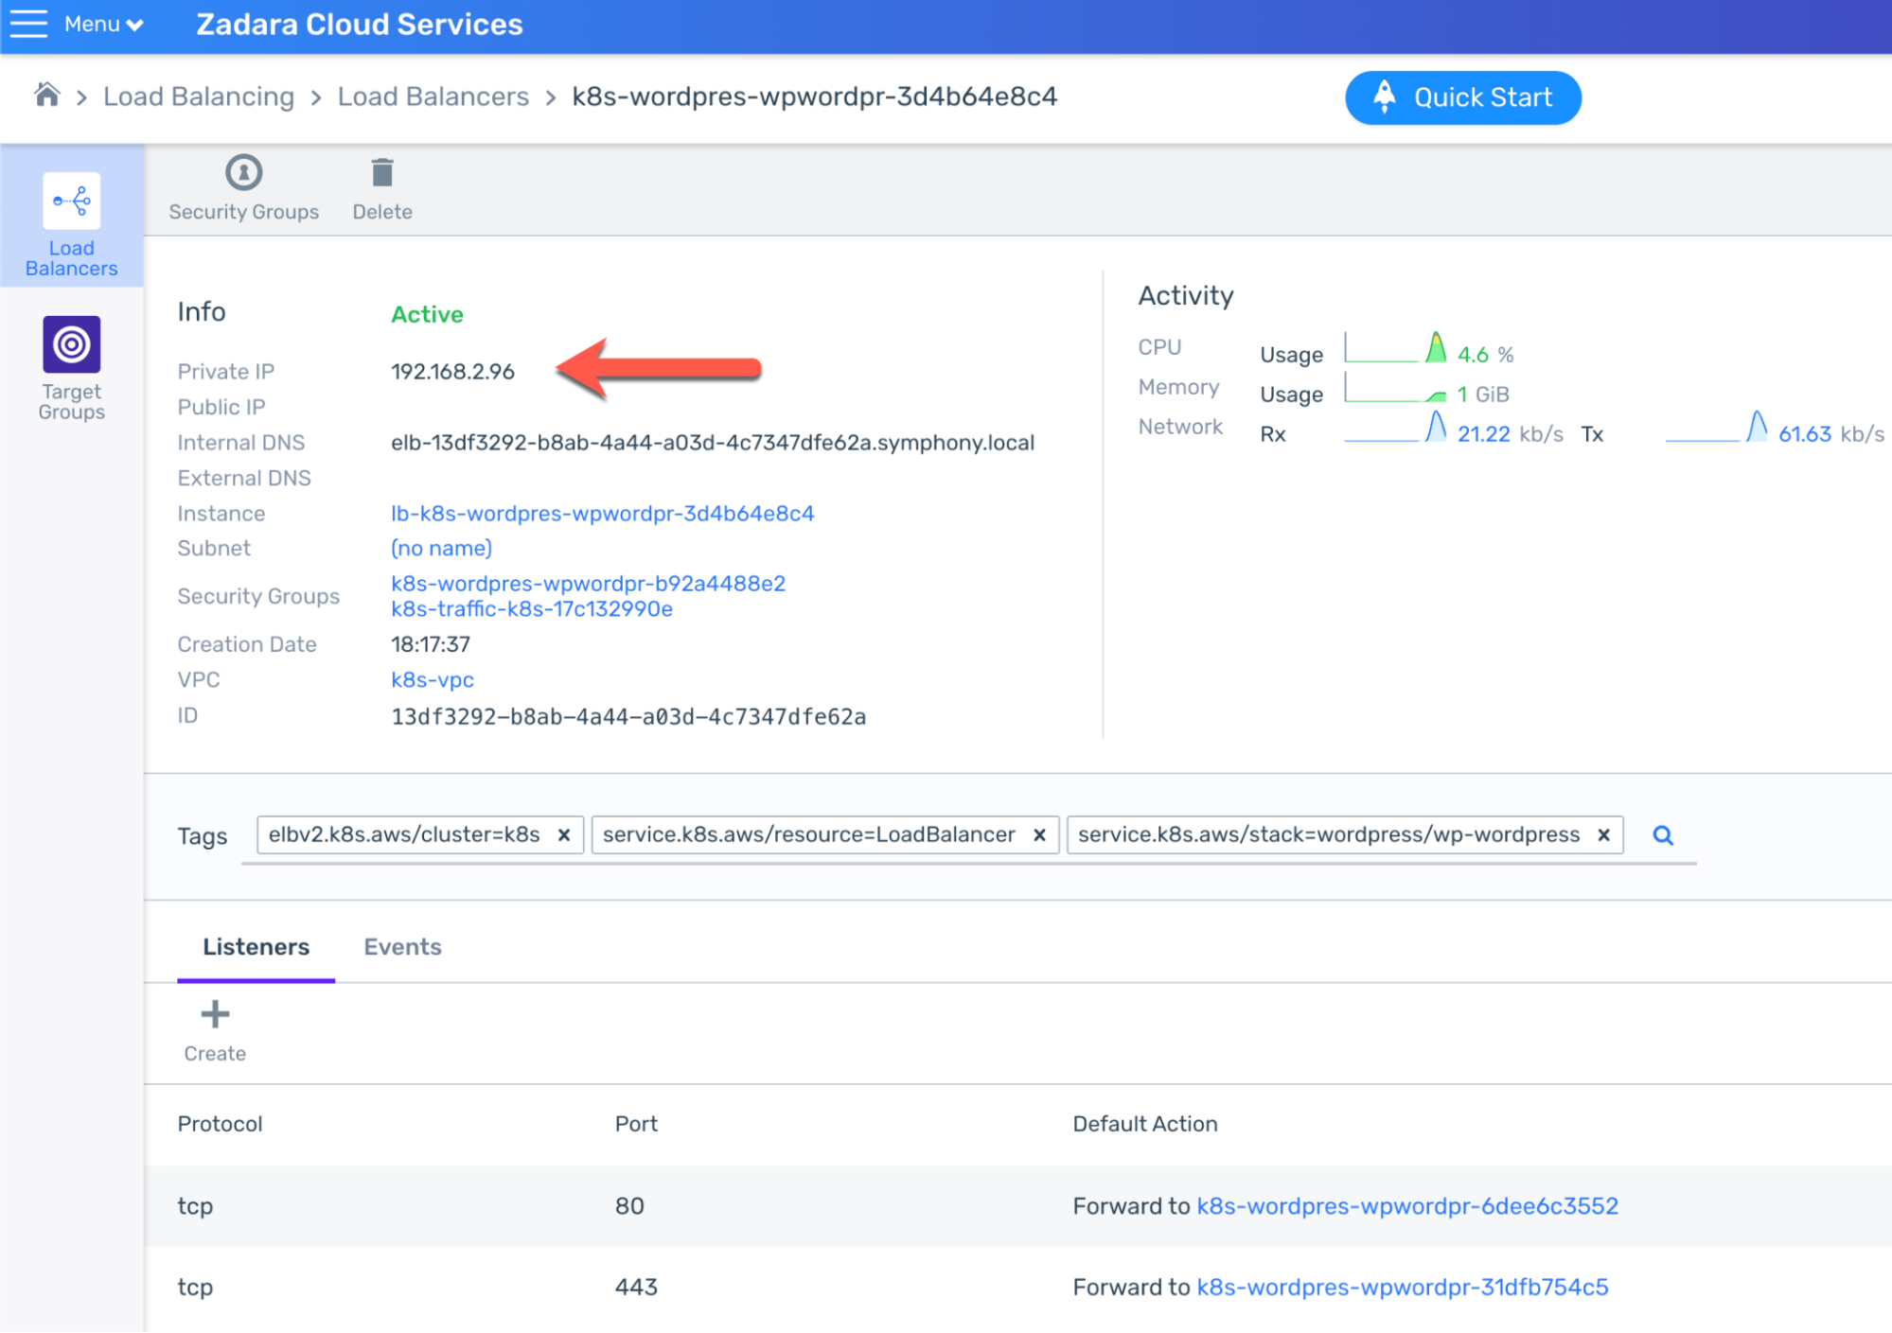The width and height of the screenshot is (1892, 1333).
Task: Click the Port column header
Action: click(x=636, y=1124)
